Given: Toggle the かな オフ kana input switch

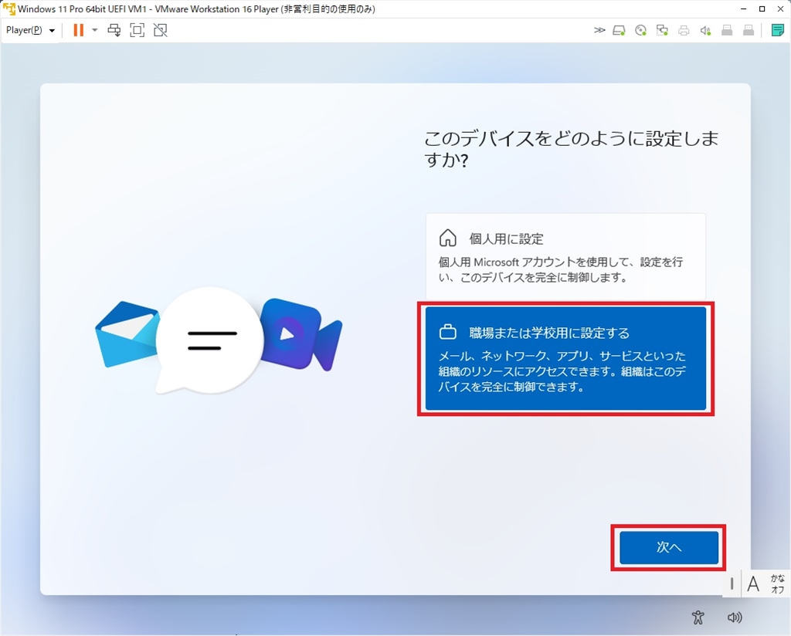Looking at the screenshot, I should (777, 584).
